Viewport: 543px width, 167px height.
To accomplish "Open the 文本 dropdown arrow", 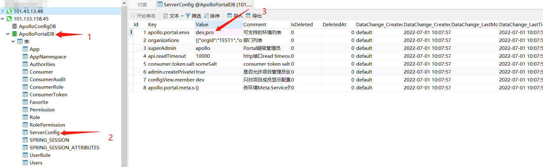I will coord(182,16).
